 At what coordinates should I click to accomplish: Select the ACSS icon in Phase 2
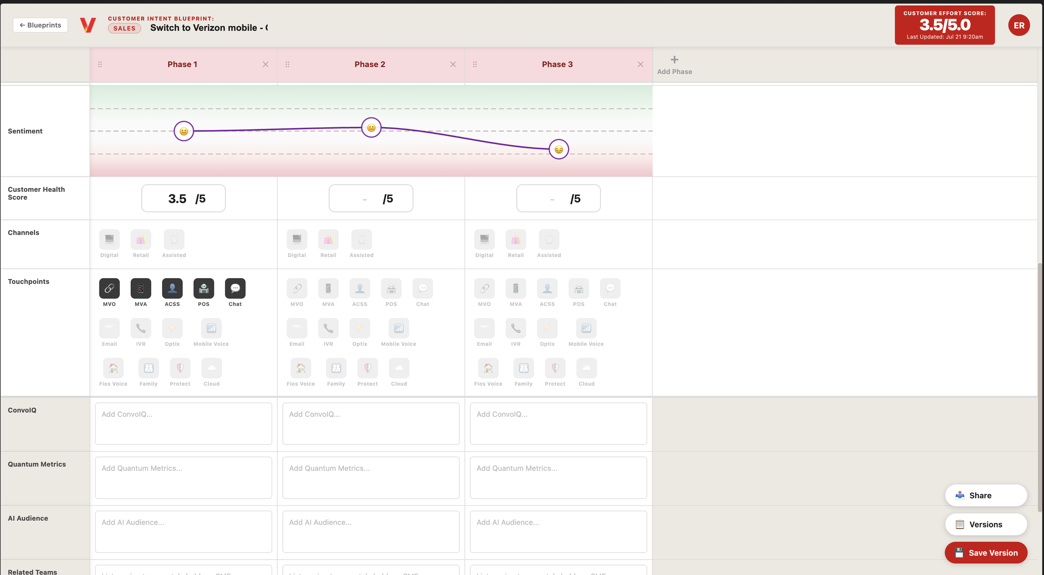coord(360,288)
